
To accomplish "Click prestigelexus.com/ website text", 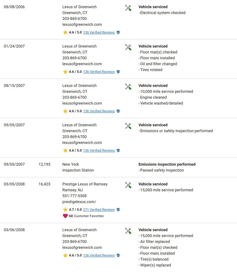I will coord(79,202).
